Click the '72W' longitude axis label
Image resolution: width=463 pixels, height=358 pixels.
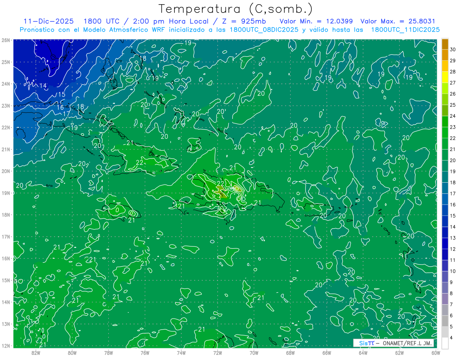click(218, 352)
